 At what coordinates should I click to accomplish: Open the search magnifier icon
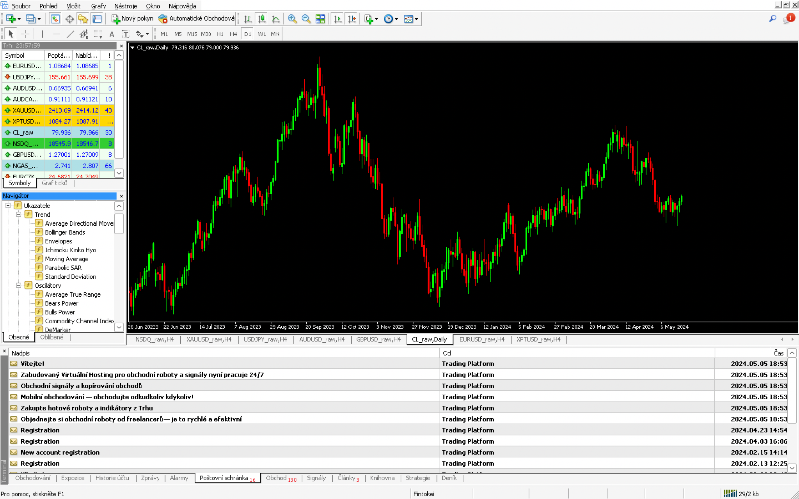click(x=772, y=19)
